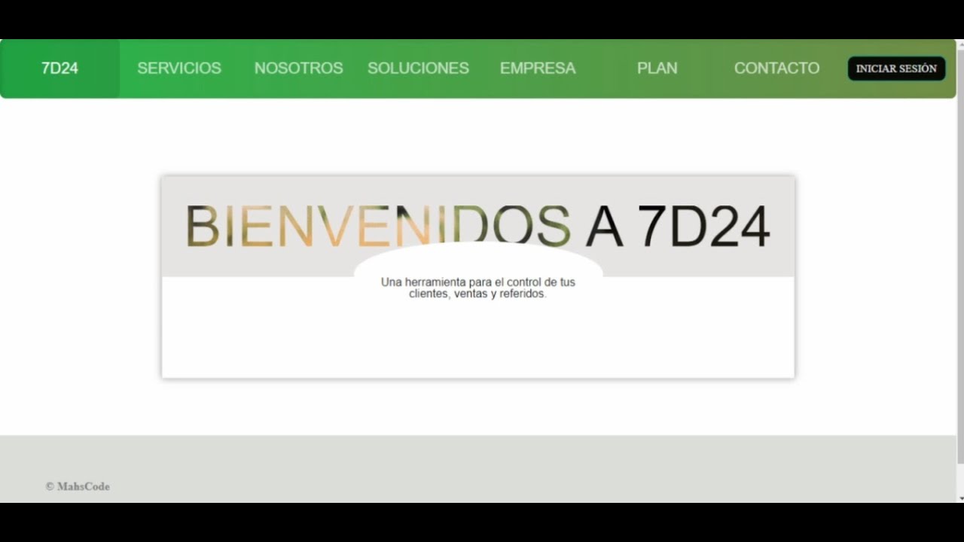Click the INICIAR SESIÓN button
This screenshot has width=964, height=542.
coord(896,69)
